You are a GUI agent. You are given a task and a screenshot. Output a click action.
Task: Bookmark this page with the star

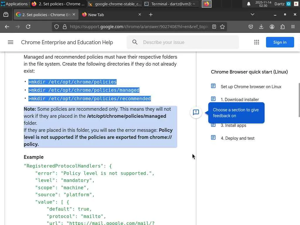[222, 27]
